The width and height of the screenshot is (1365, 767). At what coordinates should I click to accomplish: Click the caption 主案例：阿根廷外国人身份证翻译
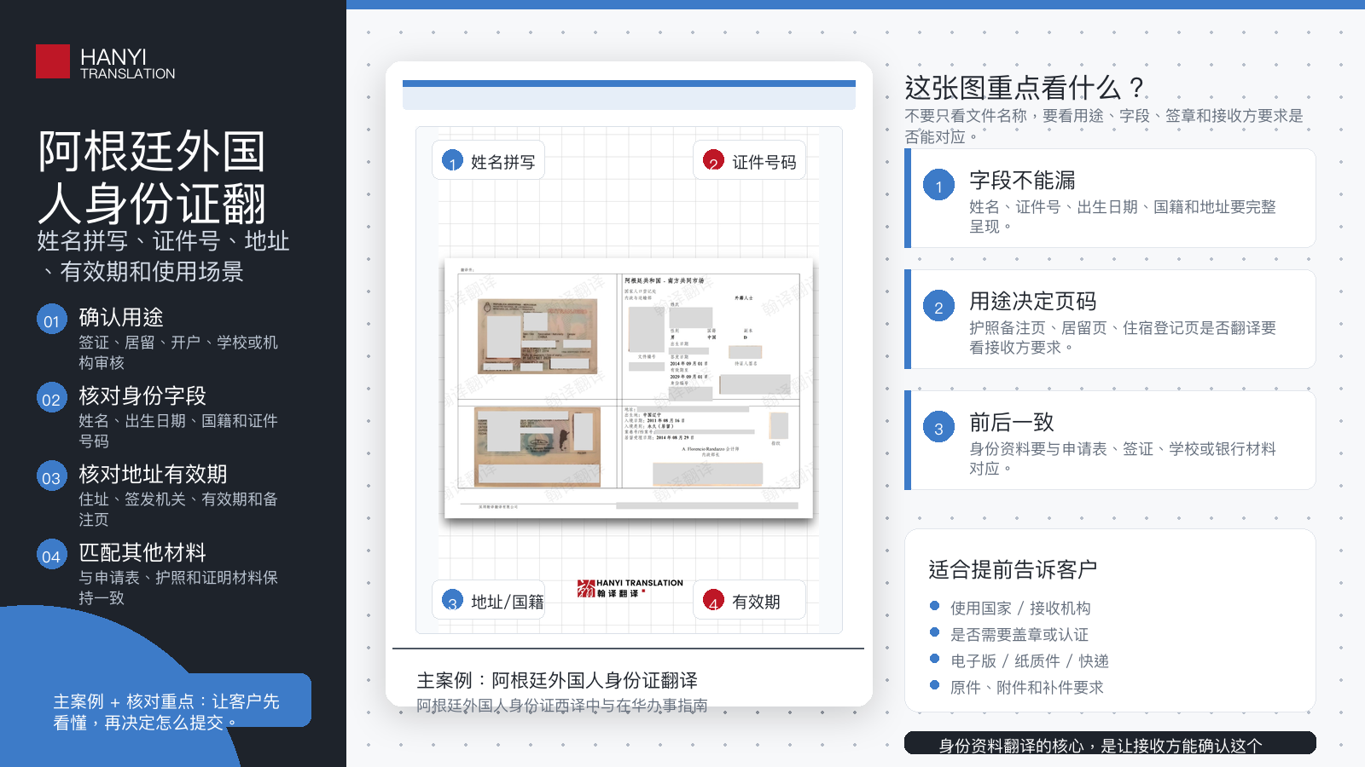557,680
